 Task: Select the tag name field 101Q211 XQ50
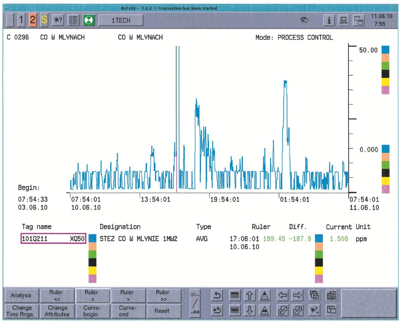[x=53, y=239]
